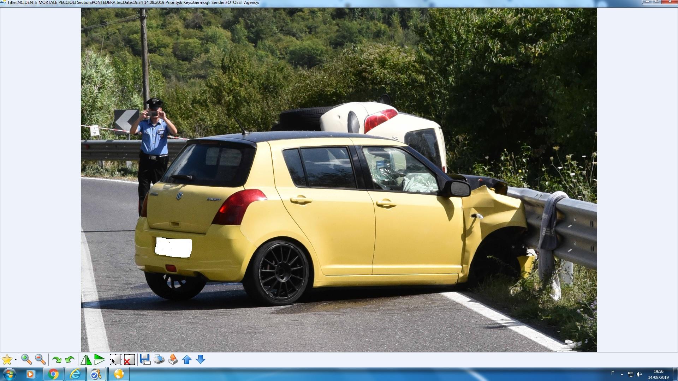Click the displayed accident photo

pyautogui.click(x=339, y=180)
